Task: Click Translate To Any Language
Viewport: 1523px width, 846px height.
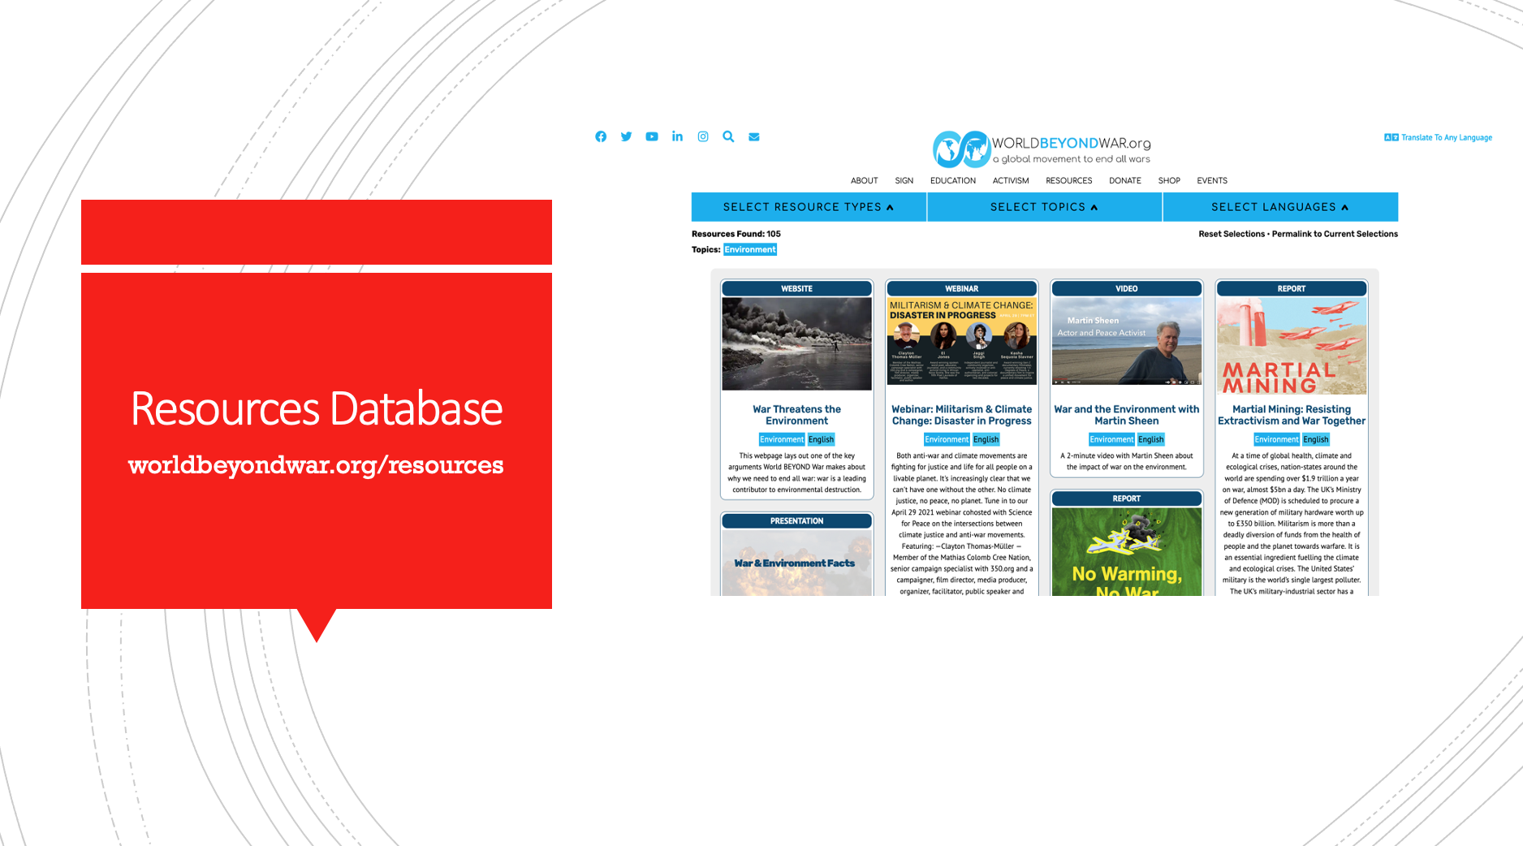Action: click(1446, 138)
